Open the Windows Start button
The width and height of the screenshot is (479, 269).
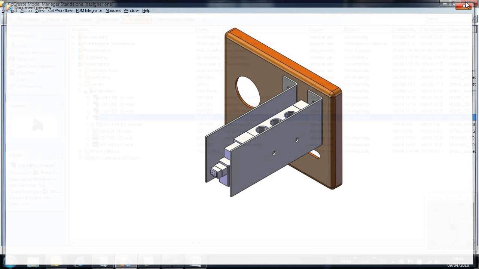pyautogui.click(x=10, y=261)
